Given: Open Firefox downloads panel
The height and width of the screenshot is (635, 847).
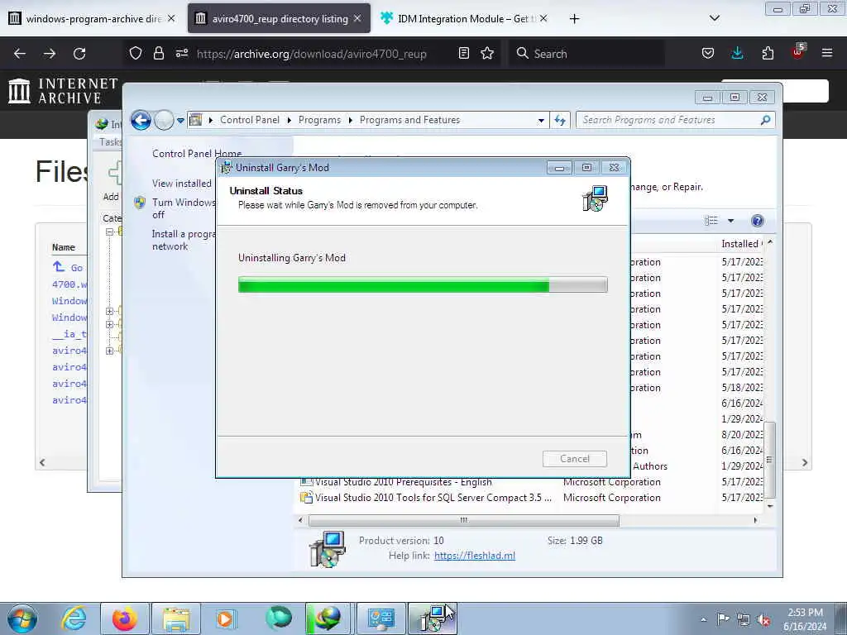Looking at the screenshot, I should [737, 54].
